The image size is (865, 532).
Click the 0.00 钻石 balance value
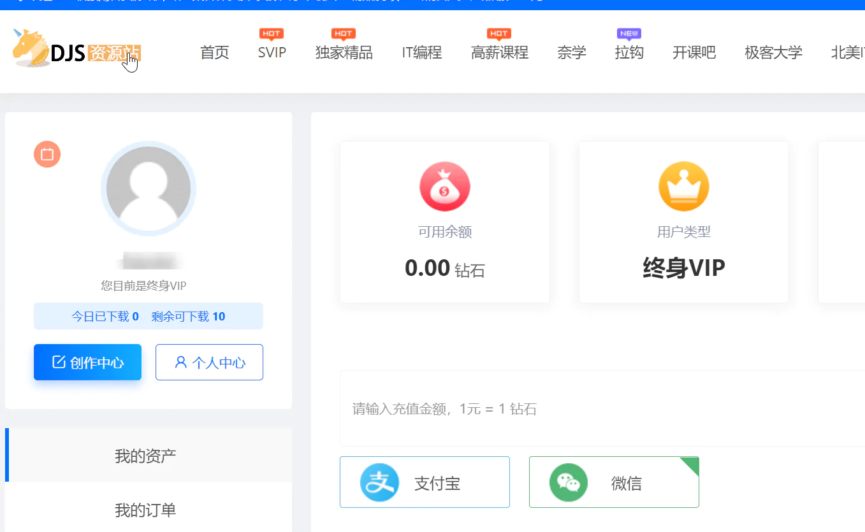pos(445,268)
